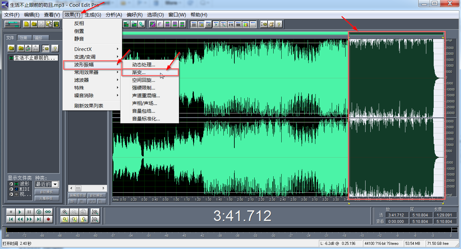The width and height of the screenshot is (461, 249).
Task: Click the selection start time field 3:41.712
Action: tap(398, 215)
